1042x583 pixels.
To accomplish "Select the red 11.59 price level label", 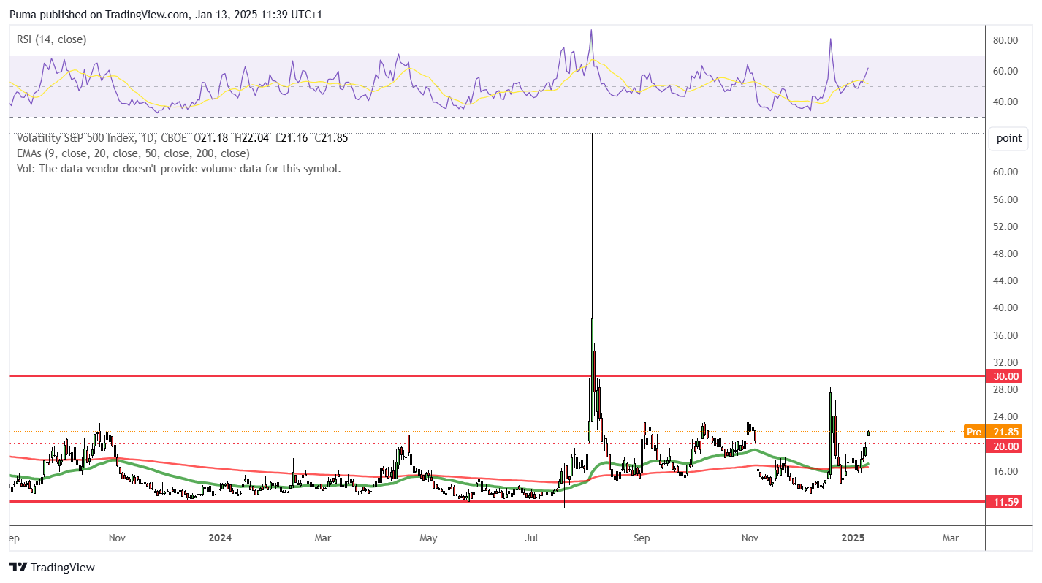I will tap(1005, 502).
